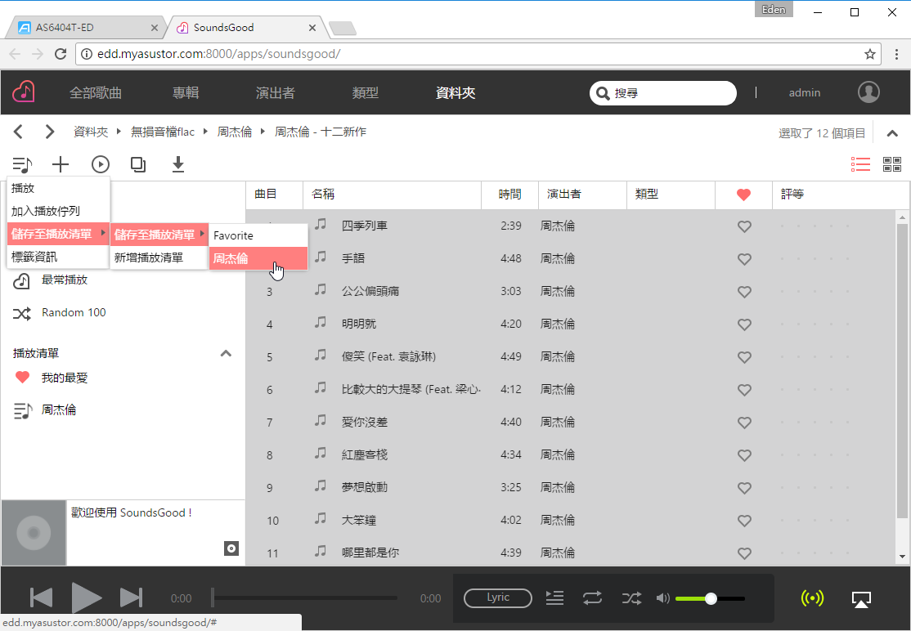The image size is (911, 631).
Task: Choose 播放 in the context menu
Action: (58, 188)
